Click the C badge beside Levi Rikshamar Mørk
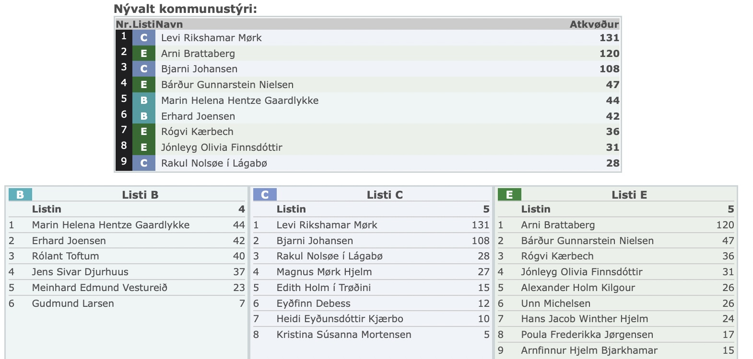This screenshot has width=753, height=359. [144, 38]
